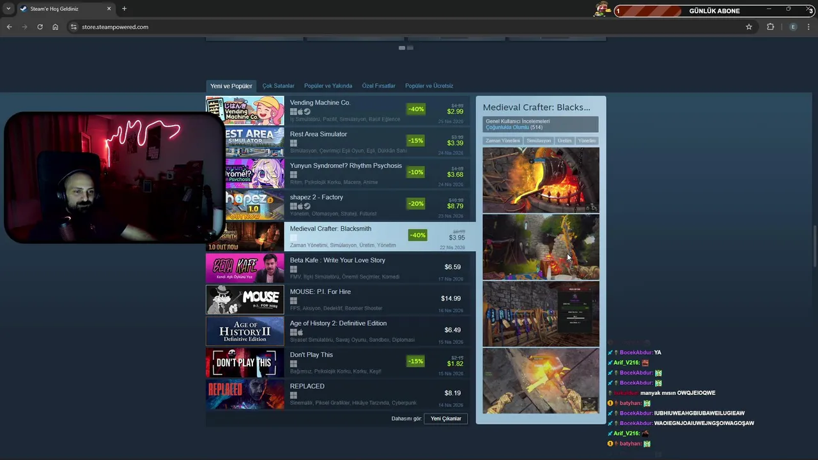Viewport: 818px width, 460px height.
Task: Open the Beta Kafe capsule image
Action: pos(245,268)
